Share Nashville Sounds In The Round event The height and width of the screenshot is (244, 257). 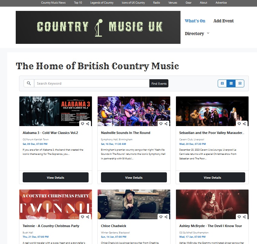(x=166, y=124)
